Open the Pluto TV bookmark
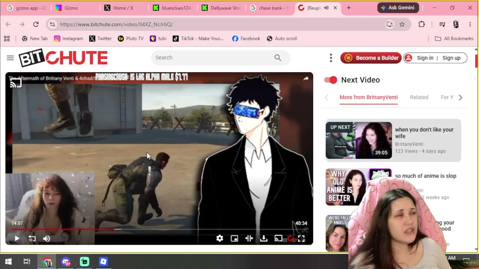This screenshot has height=269, width=479. [x=131, y=38]
